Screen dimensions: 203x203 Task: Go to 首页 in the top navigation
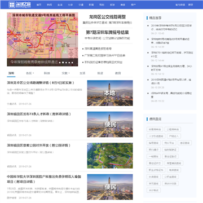tap(39, 5)
